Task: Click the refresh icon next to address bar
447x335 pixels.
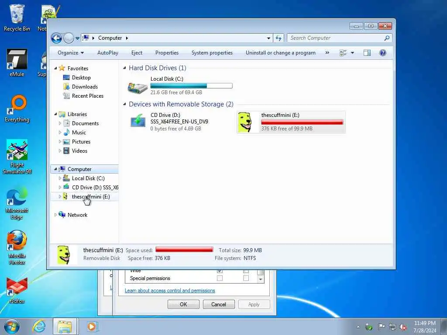Action: point(279,38)
